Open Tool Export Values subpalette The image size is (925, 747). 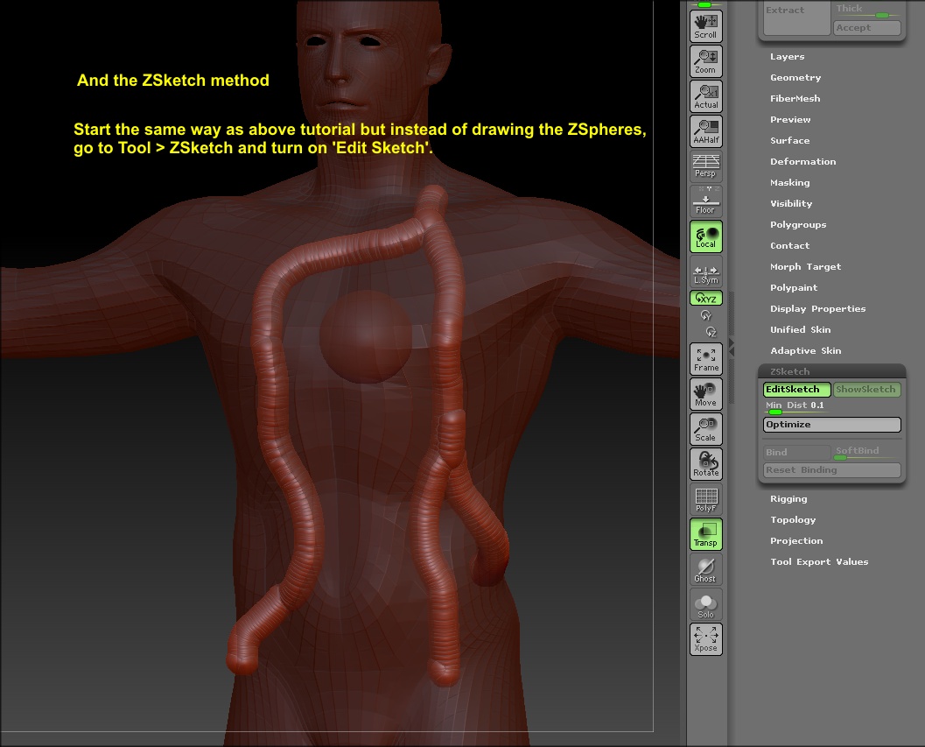[819, 561]
